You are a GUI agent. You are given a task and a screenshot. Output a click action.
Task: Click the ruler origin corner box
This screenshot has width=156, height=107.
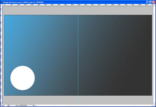(x=1, y=5)
